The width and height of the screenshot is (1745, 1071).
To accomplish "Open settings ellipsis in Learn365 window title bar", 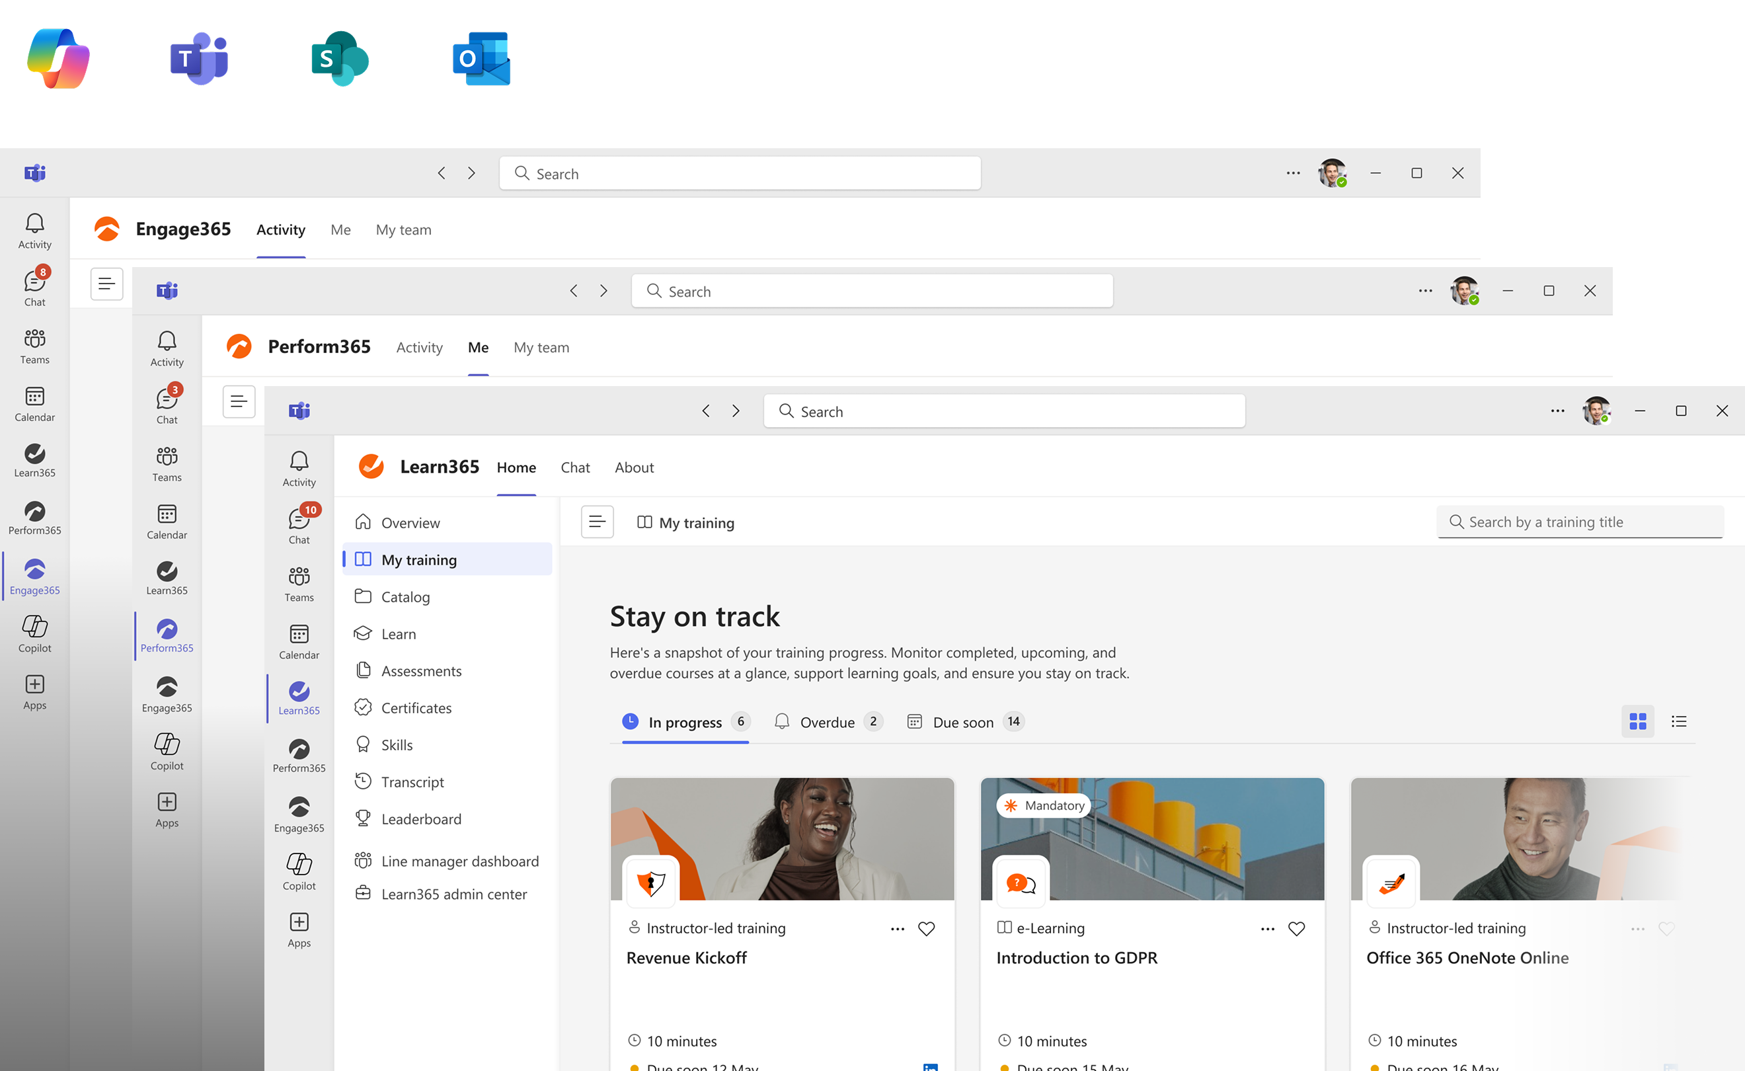I will pos(1557,411).
